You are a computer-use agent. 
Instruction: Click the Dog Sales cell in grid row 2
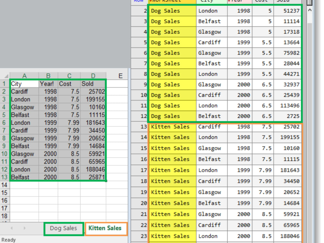(173, 11)
